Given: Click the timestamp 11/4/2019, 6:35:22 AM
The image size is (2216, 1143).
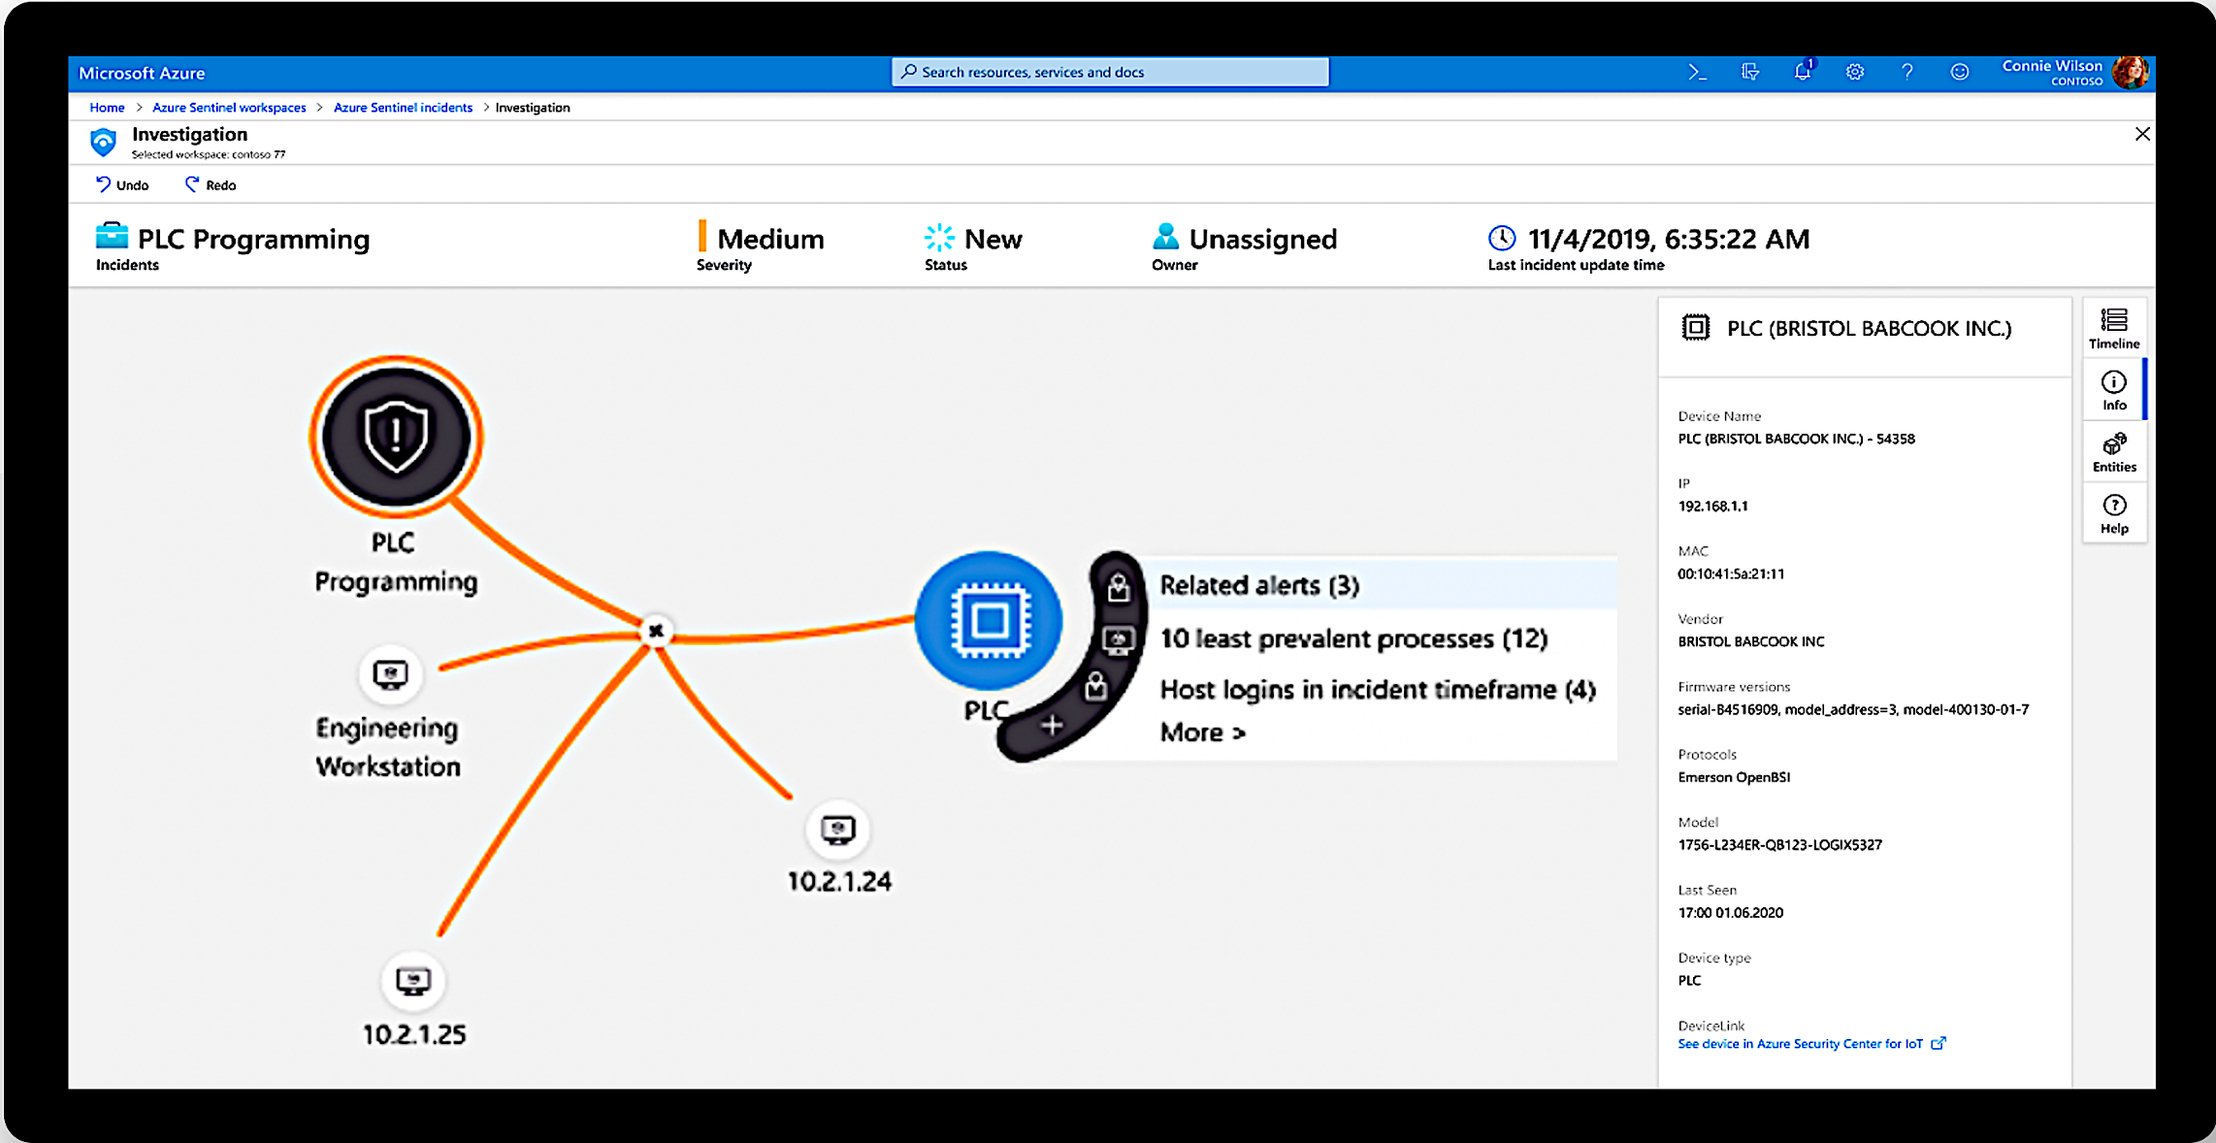Looking at the screenshot, I should point(1669,239).
